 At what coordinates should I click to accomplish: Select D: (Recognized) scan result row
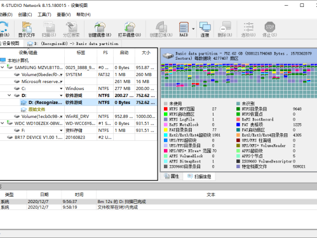click(x=78, y=102)
